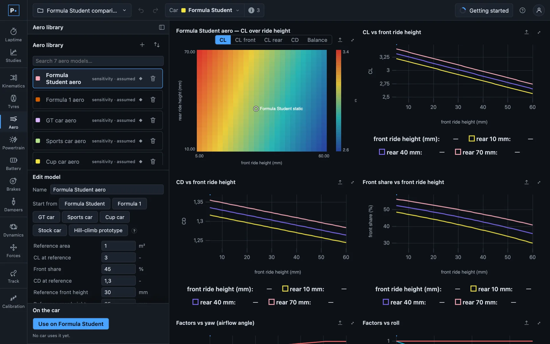Export the CL vs front ride height chart
The image size is (550, 344).
coord(527,32)
